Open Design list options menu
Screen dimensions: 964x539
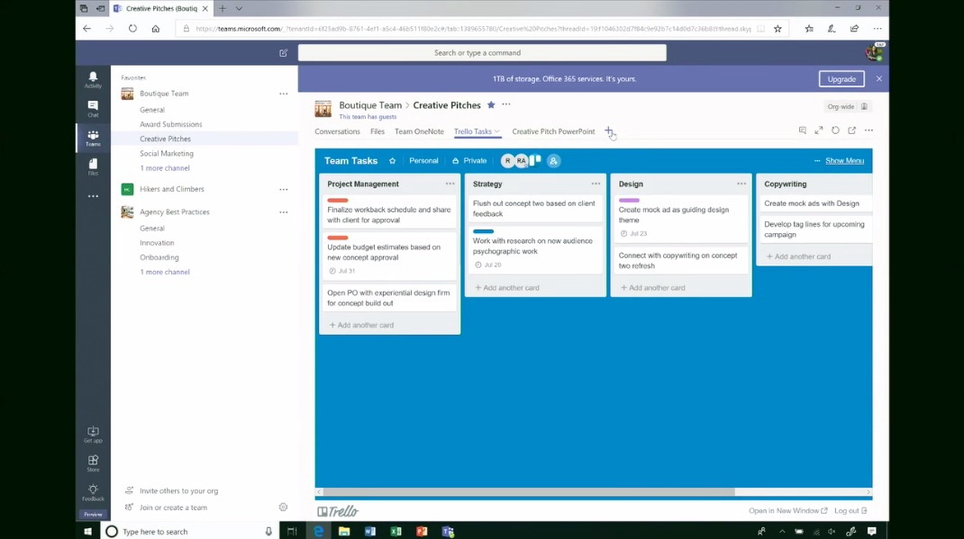coord(741,184)
